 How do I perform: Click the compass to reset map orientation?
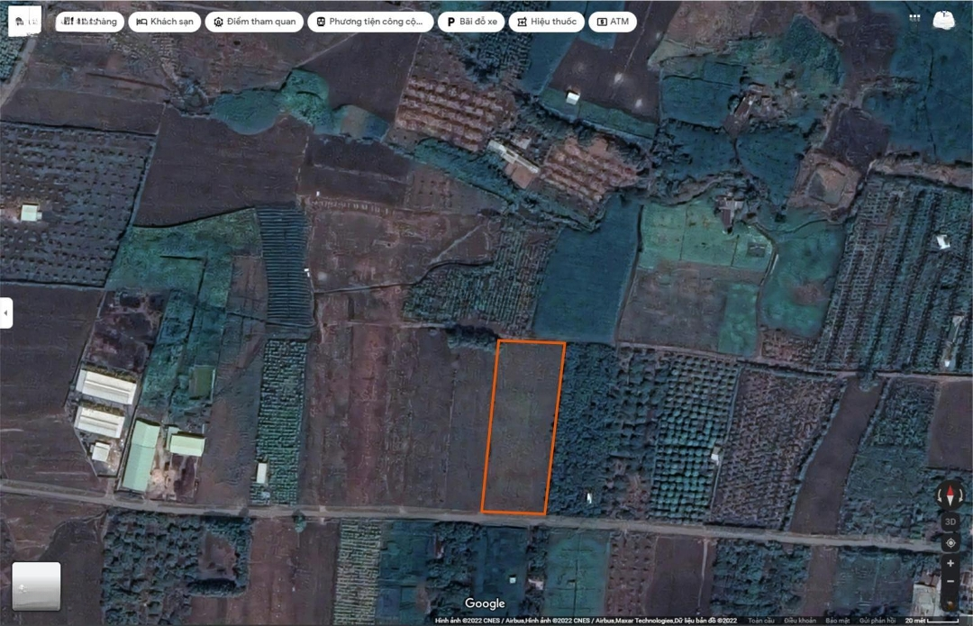tap(950, 494)
